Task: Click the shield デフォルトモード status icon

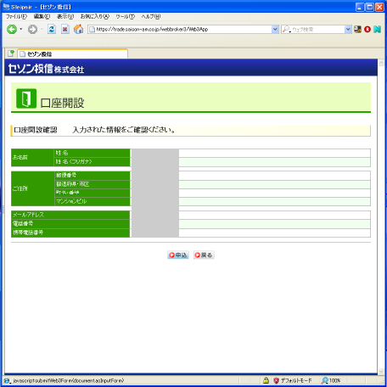Action: (x=276, y=380)
